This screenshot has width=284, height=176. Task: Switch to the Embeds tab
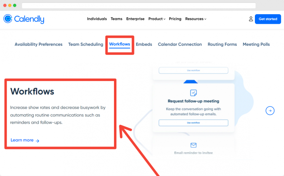click(x=144, y=44)
